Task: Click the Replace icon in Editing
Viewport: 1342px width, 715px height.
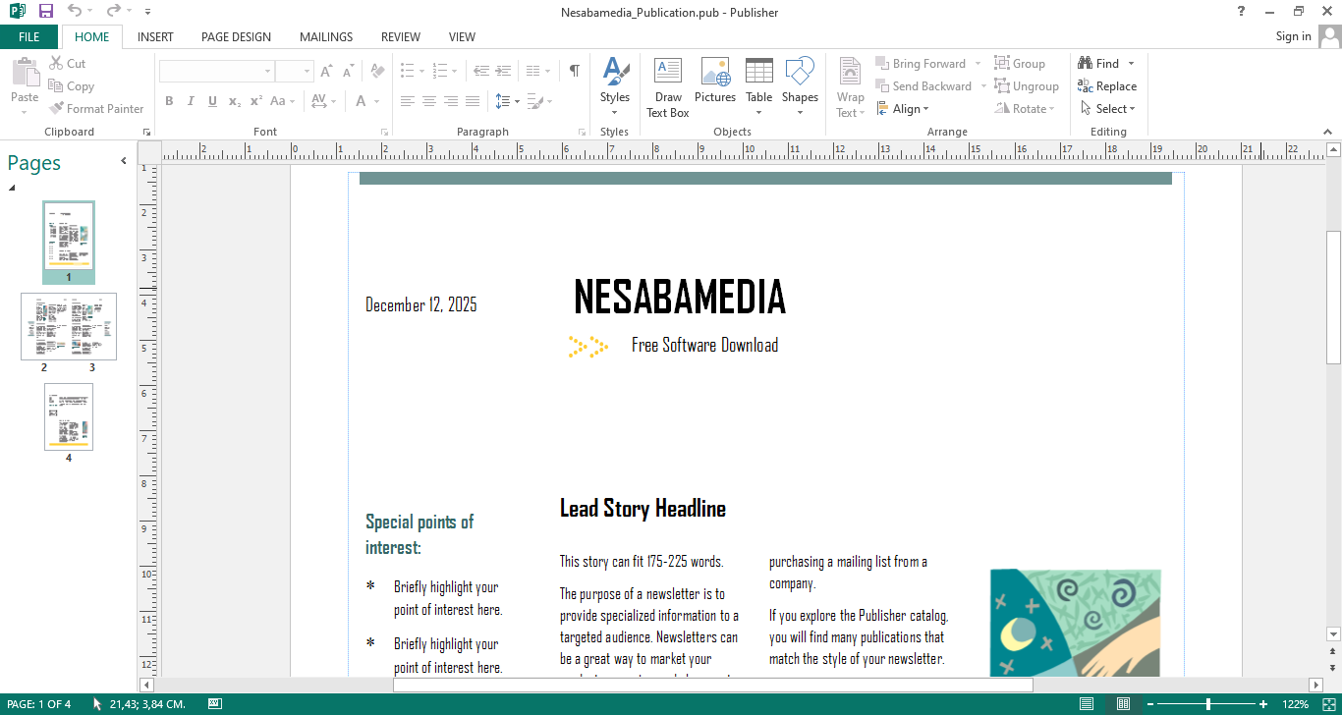Action: coord(1086,86)
